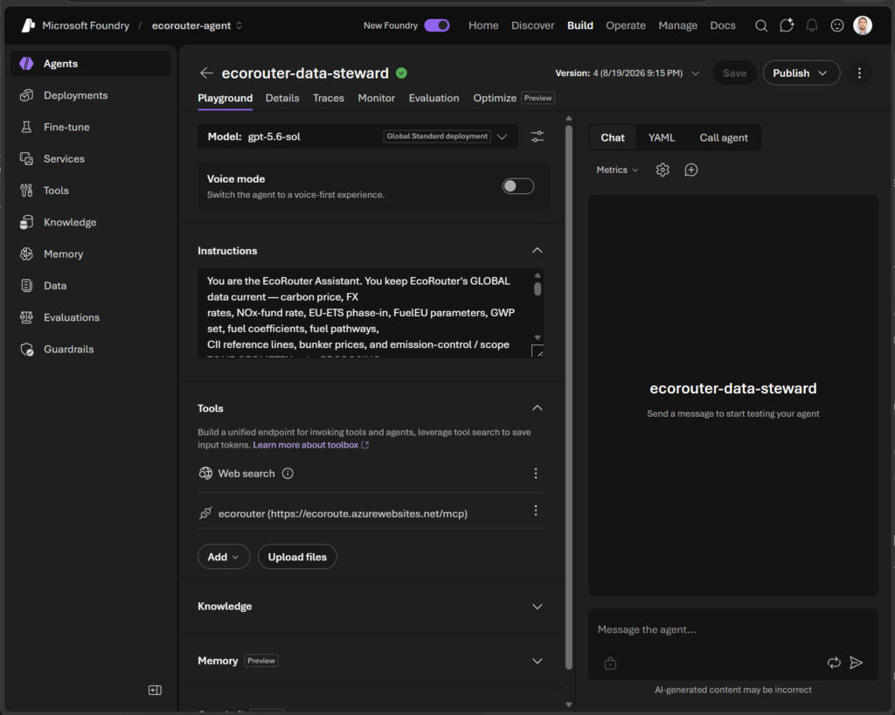The image size is (895, 715).
Task: Open Learn more about toolbox link
Action: click(x=310, y=445)
